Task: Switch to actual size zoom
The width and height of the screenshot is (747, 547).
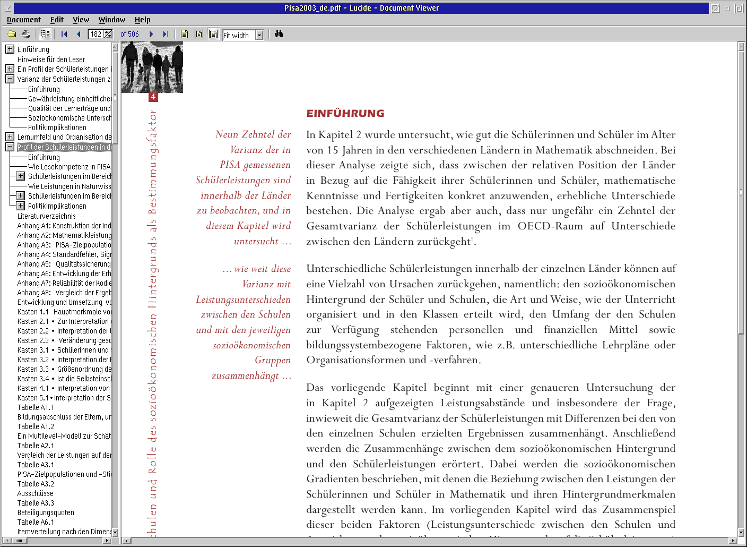Action: tap(185, 34)
